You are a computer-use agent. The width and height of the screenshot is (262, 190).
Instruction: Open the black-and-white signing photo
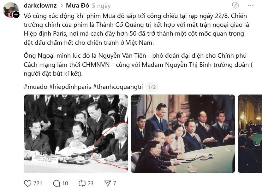click(76, 134)
